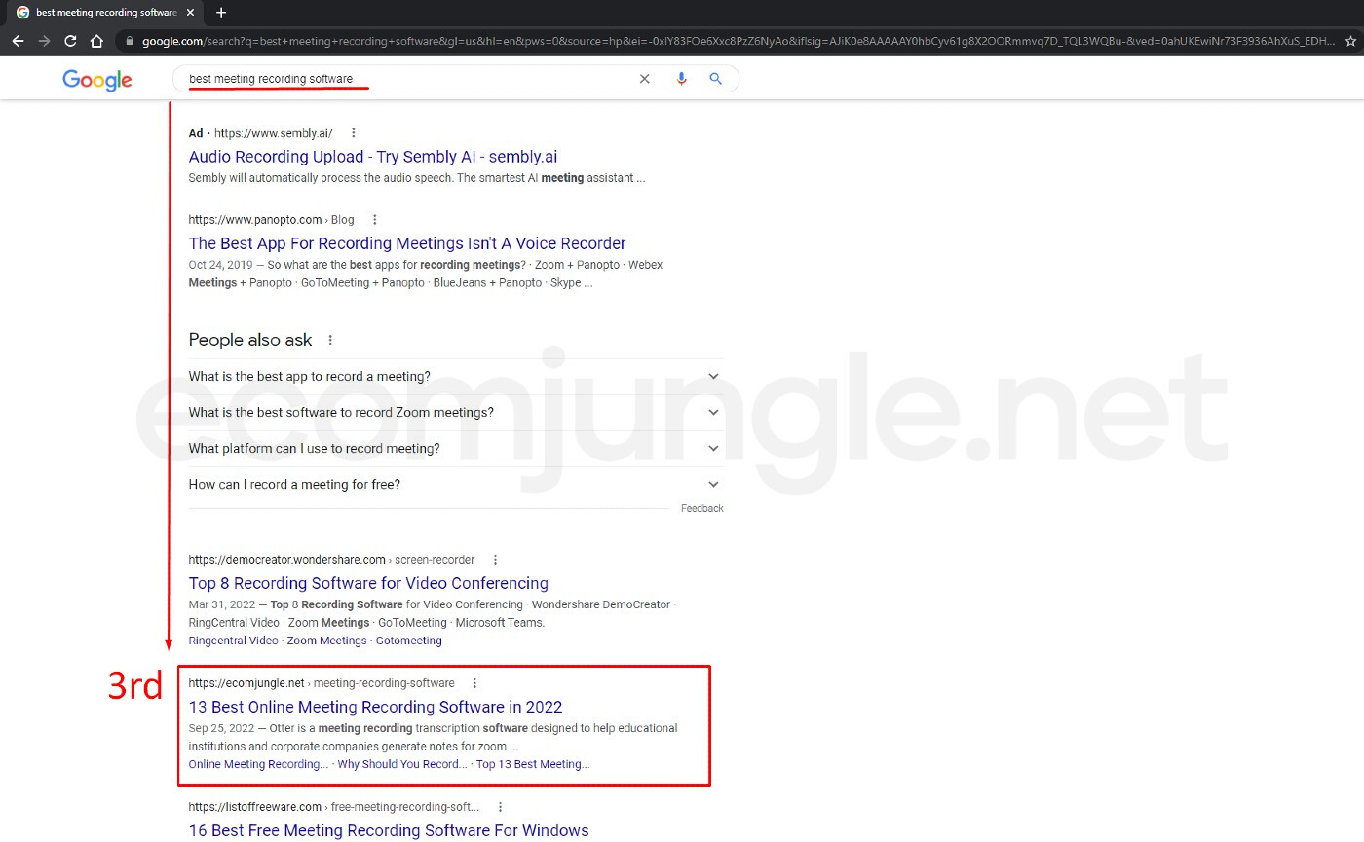Open three-dot menu beside panopto.com result

pos(375,220)
